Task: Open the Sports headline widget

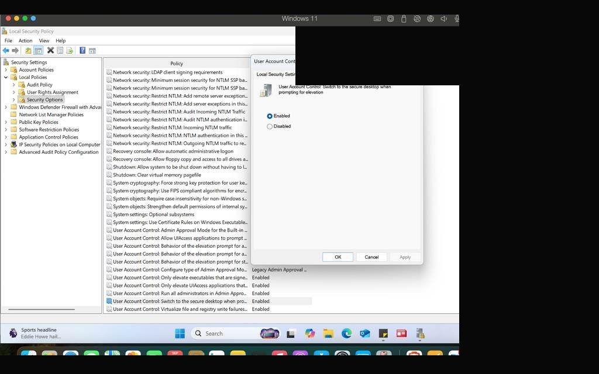Action: pyautogui.click(x=35, y=333)
